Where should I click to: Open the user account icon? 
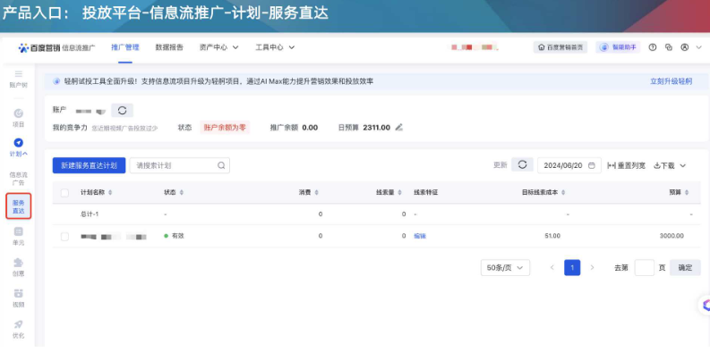[685, 47]
